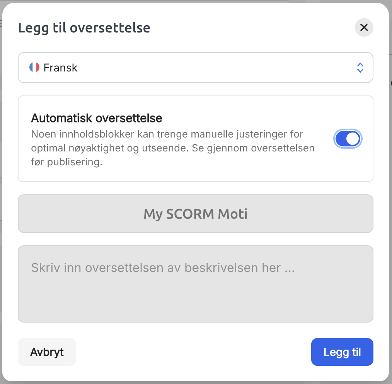Click the French flag icon
This screenshot has height=384, width=392.
[34, 68]
